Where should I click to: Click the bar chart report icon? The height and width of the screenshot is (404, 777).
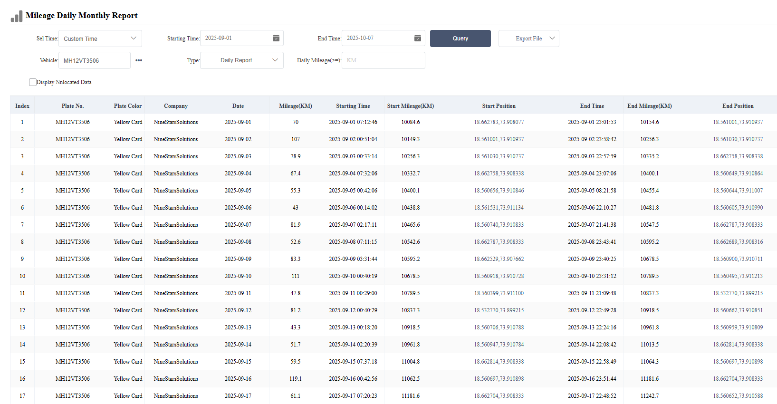(x=17, y=16)
